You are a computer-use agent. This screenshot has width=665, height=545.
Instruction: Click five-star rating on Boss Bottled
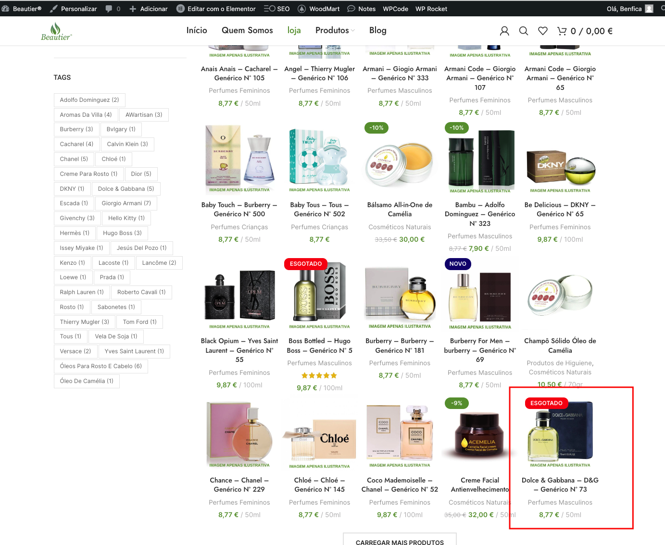click(319, 375)
